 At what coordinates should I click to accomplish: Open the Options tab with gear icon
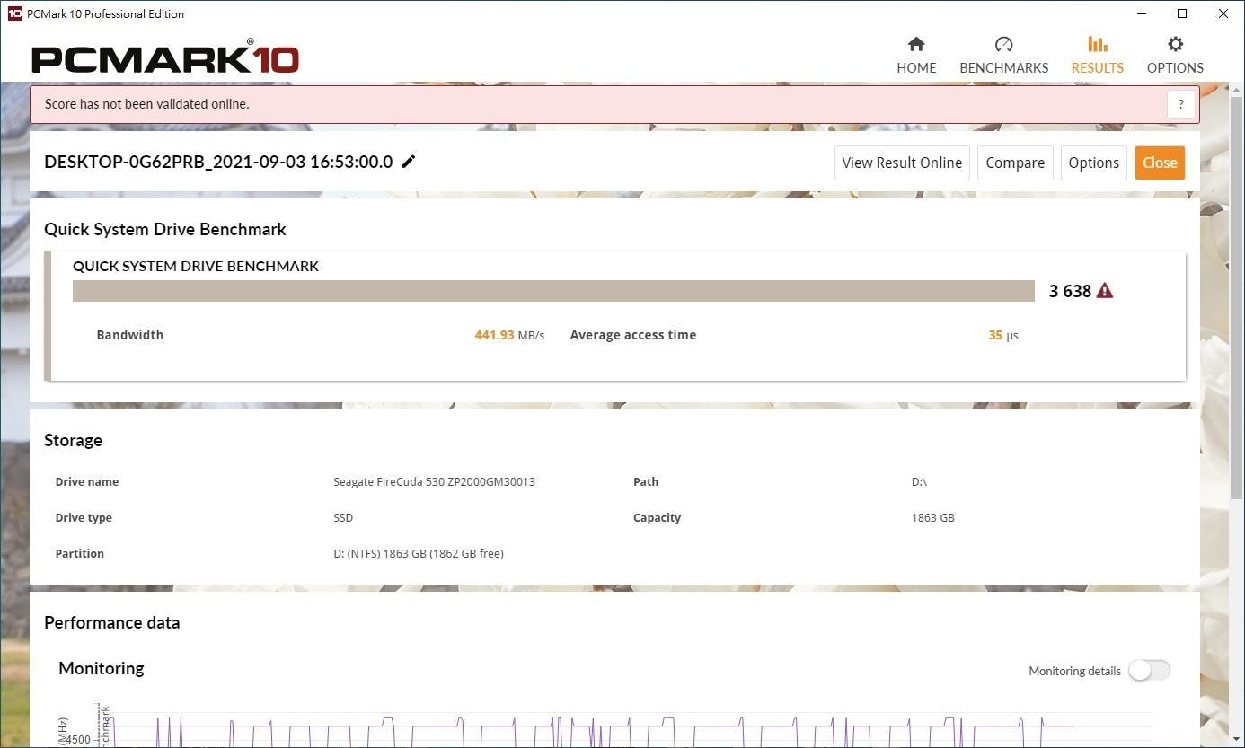click(x=1175, y=56)
